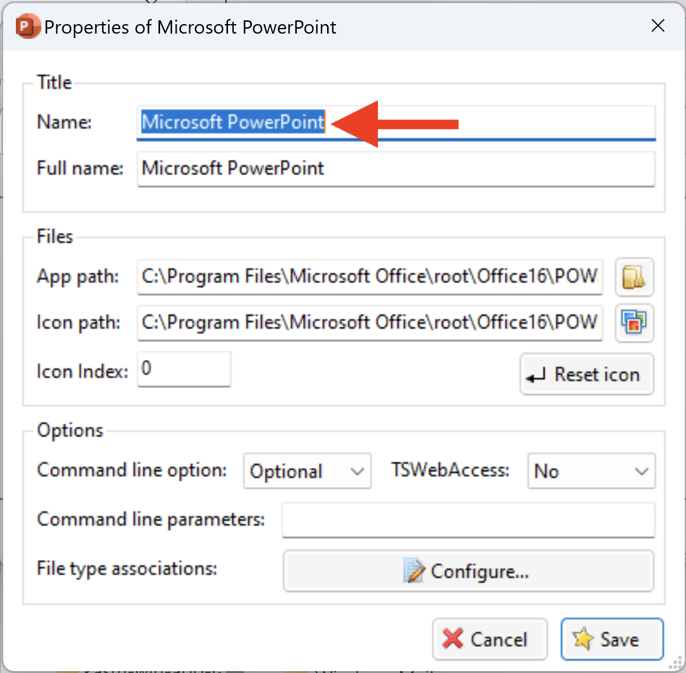Cancel the properties dialog
Viewport: 686px width, 673px height.
pos(490,639)
